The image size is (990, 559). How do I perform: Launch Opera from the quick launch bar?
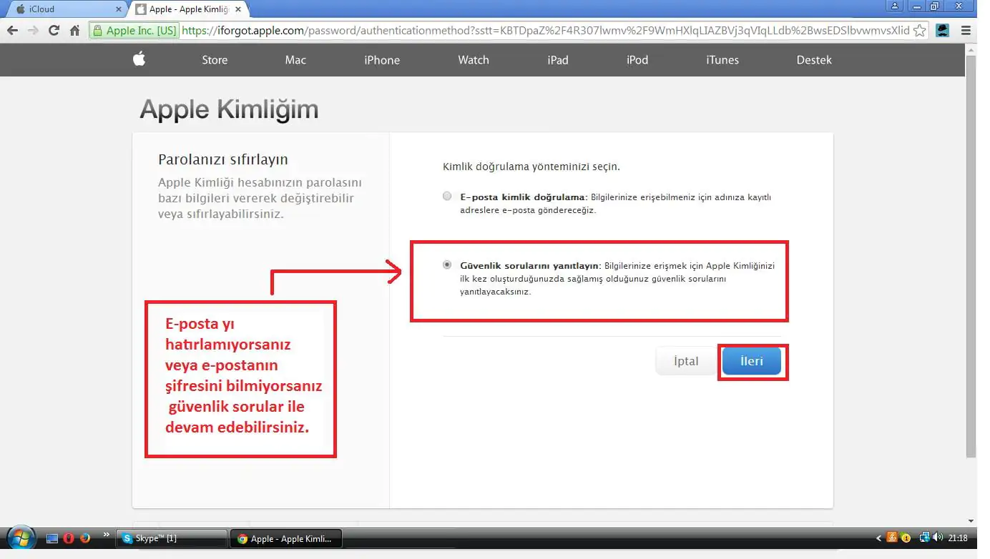68,538
